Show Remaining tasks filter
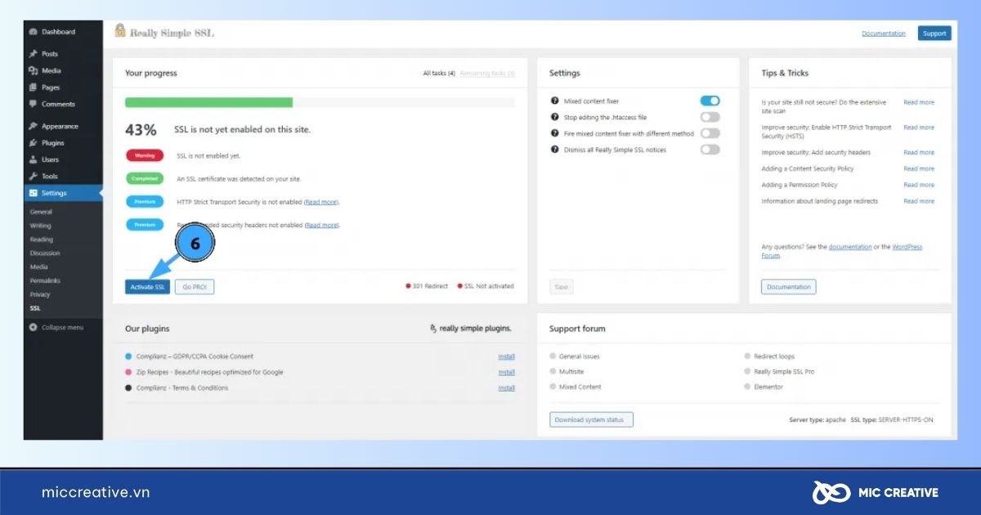Image resolution: width=981 pixels, height=515 pixels. (x=487, y=74)
